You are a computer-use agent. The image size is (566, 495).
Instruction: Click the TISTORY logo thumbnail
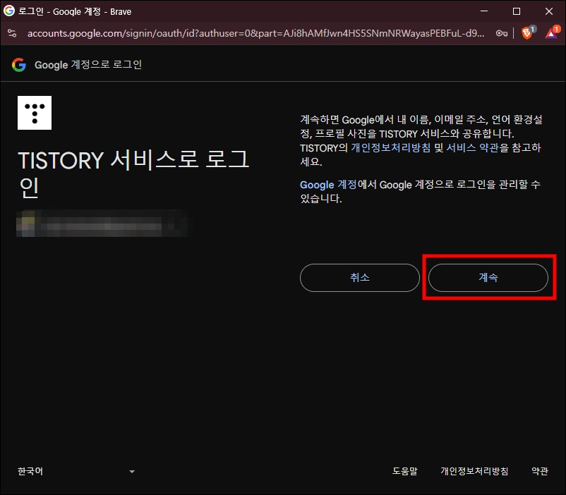pos(35,113)
